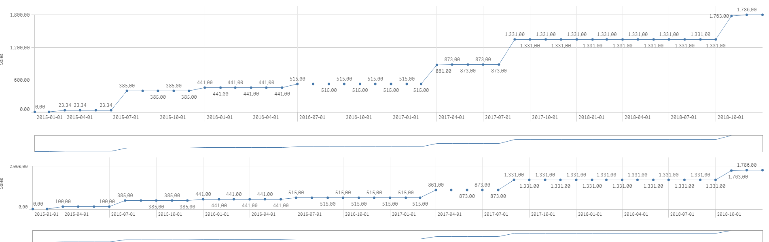
Task: Click the mini chart scroll area under upper chart
Action: [x=398, y=144]
